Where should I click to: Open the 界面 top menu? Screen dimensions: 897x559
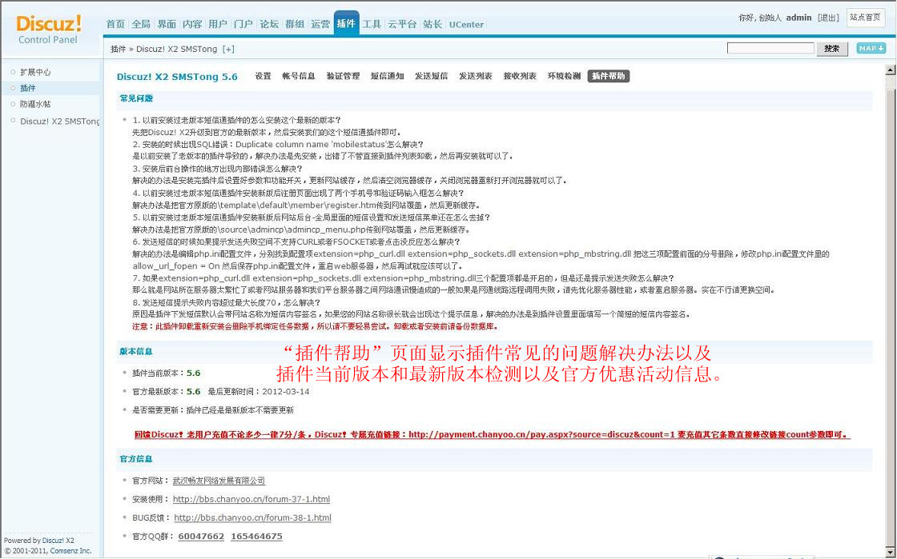point(167,24)
